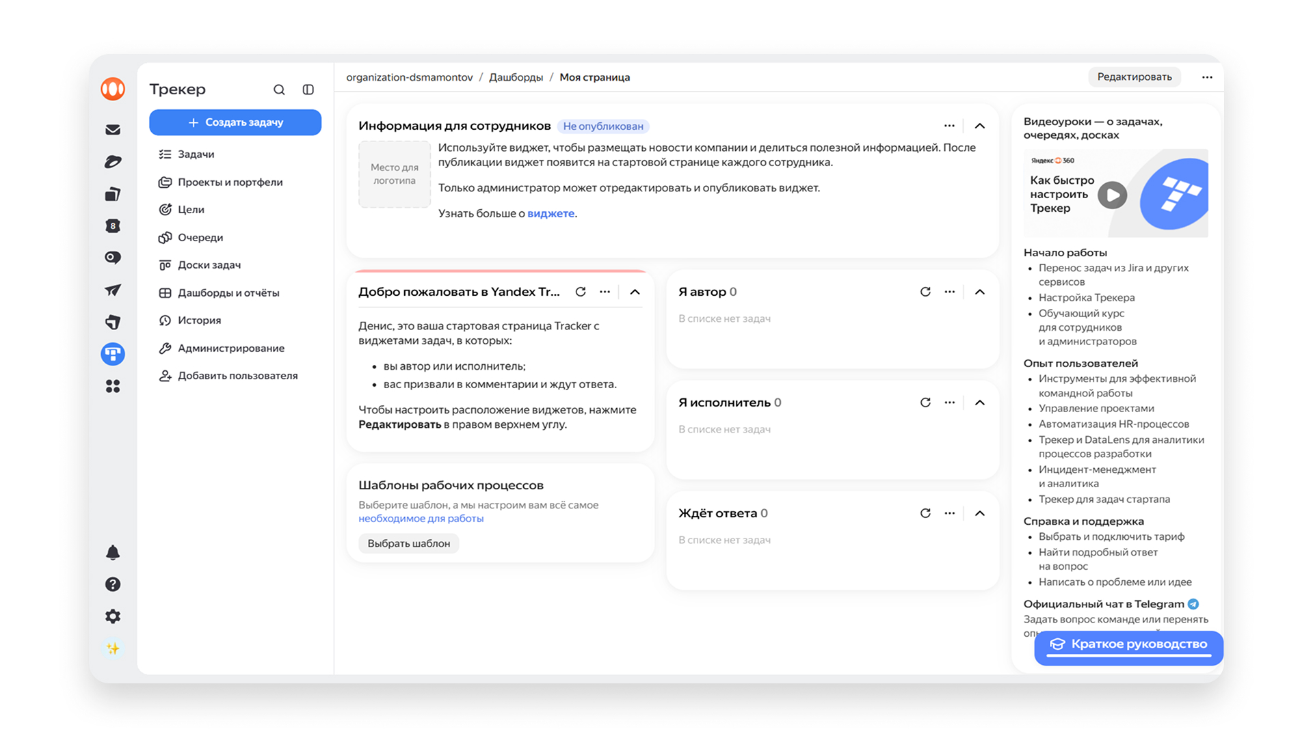
Task: Click the help question mark icon
Action: [x=113, y=584]
